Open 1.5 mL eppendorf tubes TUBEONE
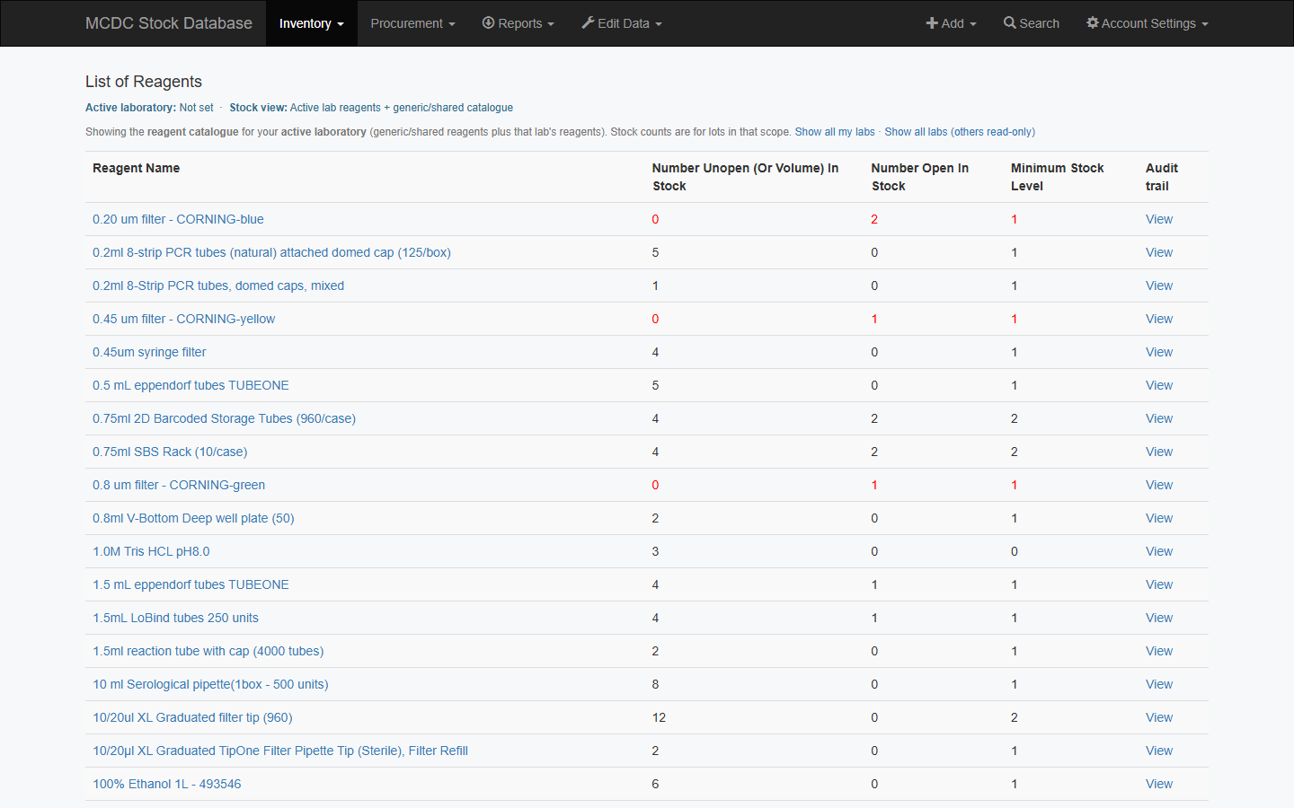 click(x=191, y=584)
